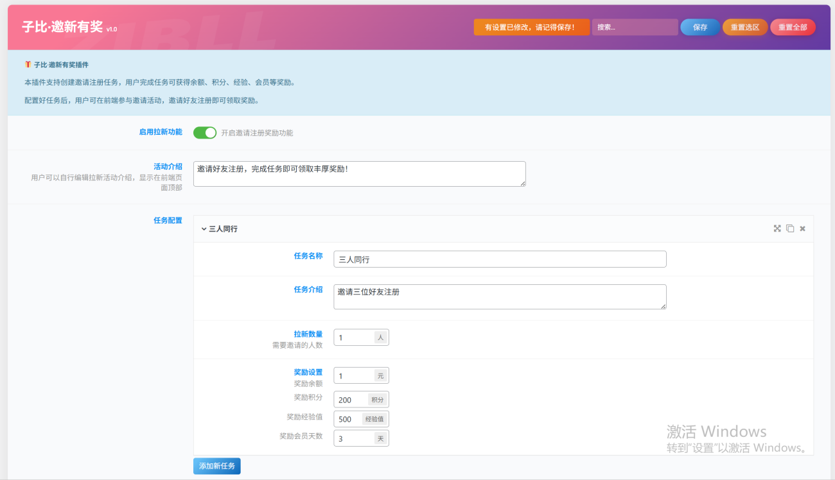The height and width of the screenshot is (480, 835).
Task: Click the 添加新任务 button
Action: tap(216, 466)
